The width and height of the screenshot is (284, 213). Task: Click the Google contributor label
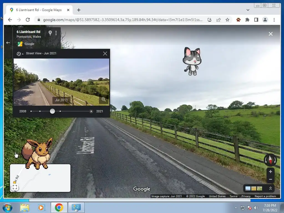coord(29,44)
